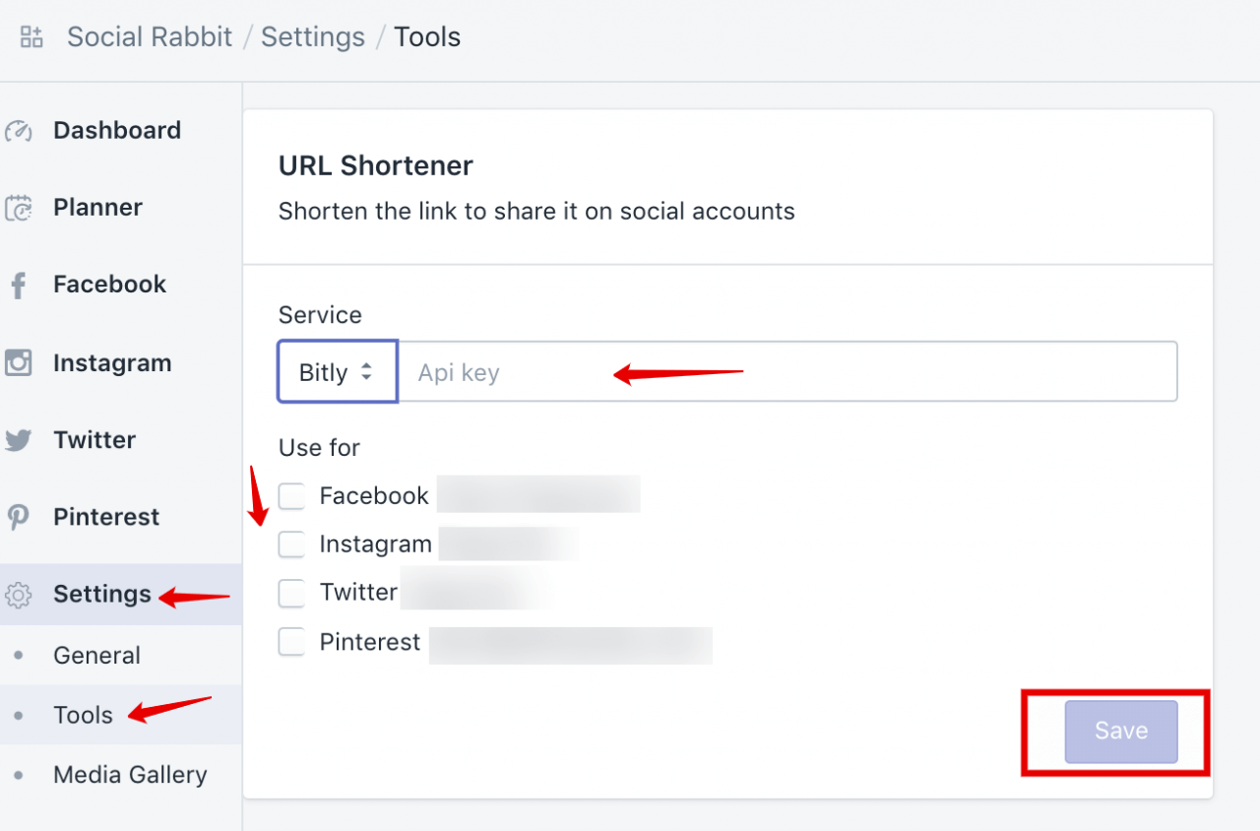This screenshot has height=831, width=1260.
Task: Tick the Instagram checkbox under Use for
Action: [291, 544]
